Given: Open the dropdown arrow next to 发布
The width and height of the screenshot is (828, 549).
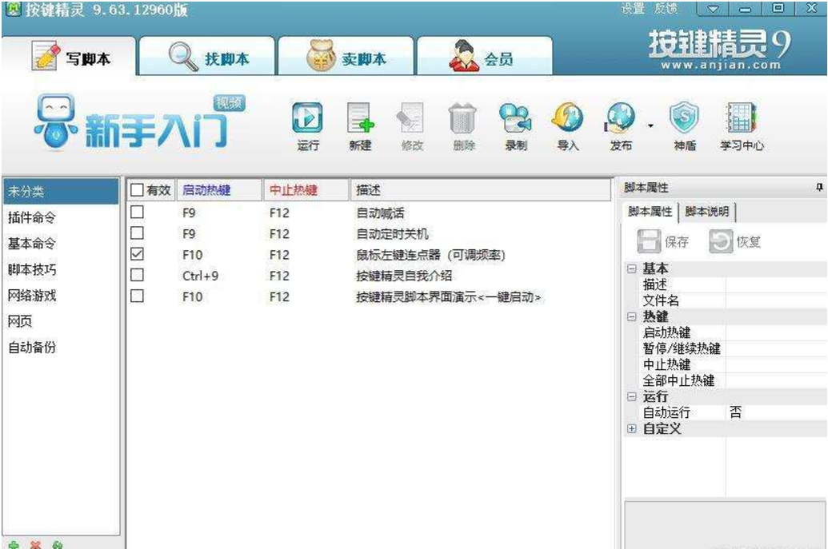Looking at the screenshot, I should click(x=650, y=125).
